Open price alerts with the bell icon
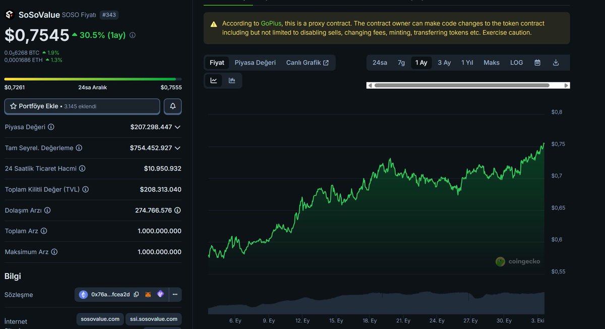 click(172, 106)
